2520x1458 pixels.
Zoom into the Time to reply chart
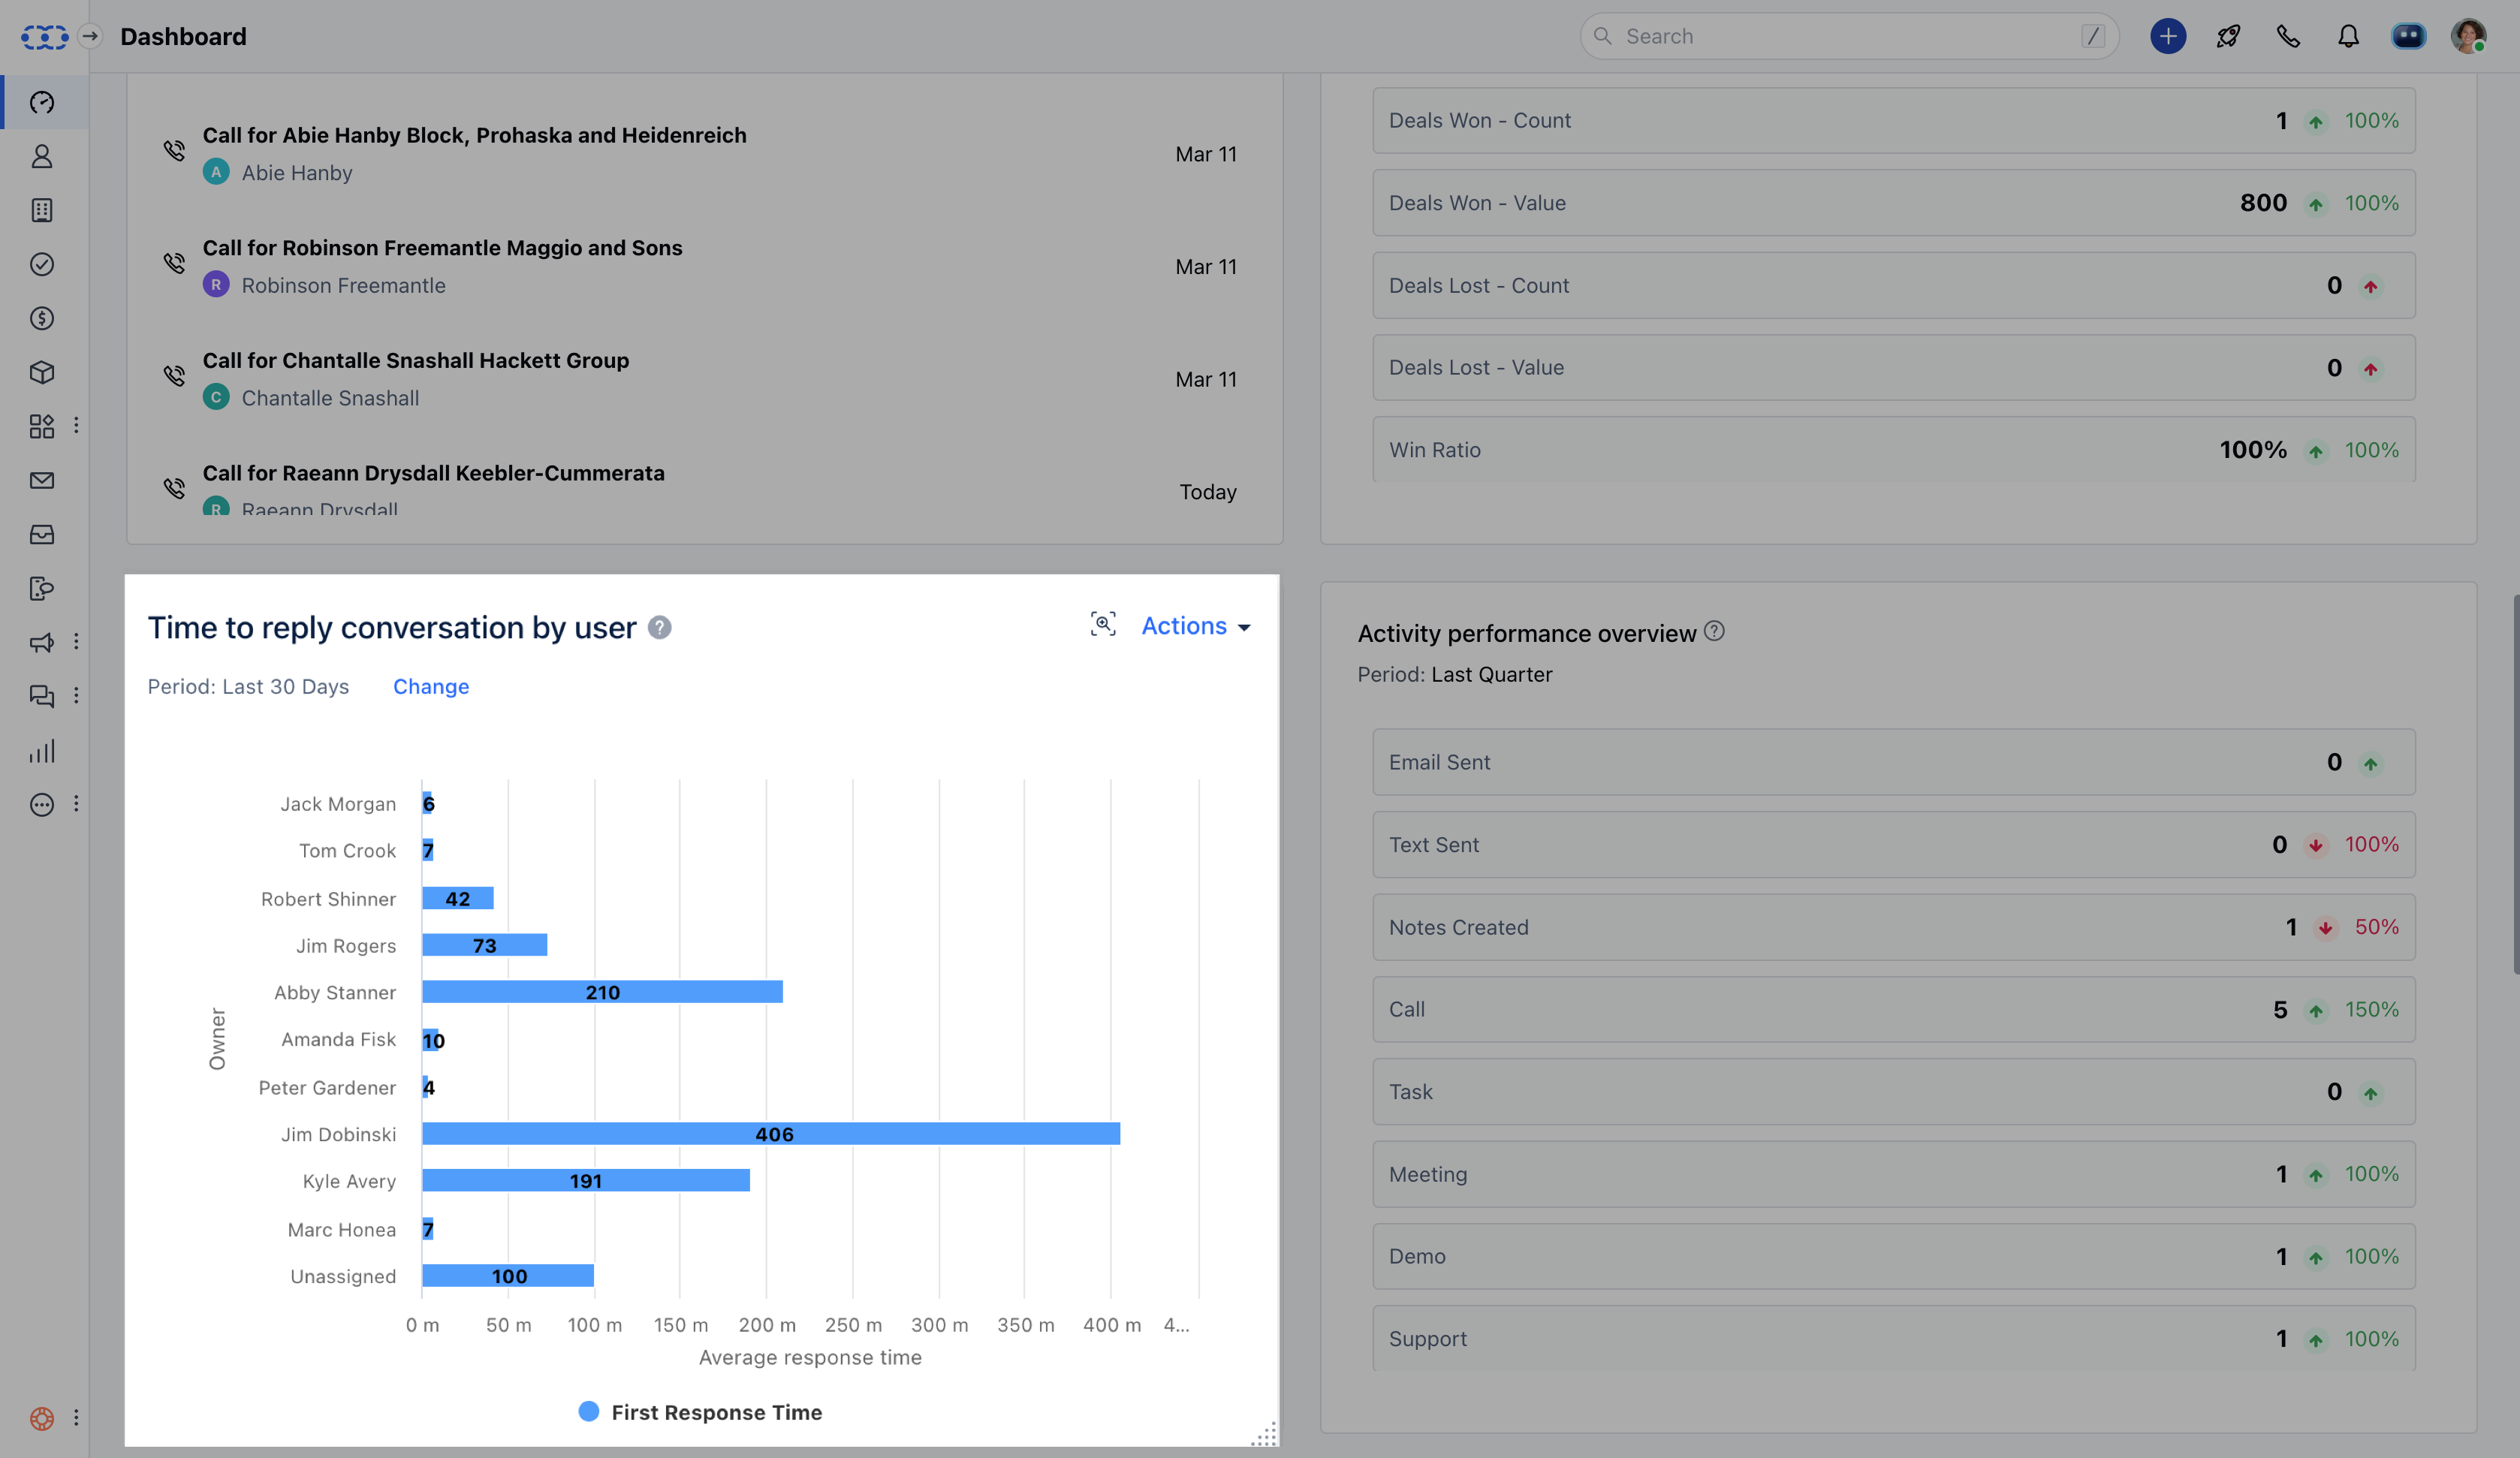pos(1102,625)
